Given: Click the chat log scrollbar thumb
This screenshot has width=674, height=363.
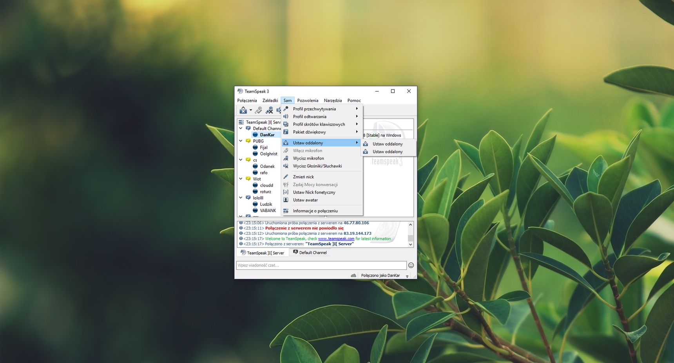Looking at the screenshot, I should pos(410,238).
